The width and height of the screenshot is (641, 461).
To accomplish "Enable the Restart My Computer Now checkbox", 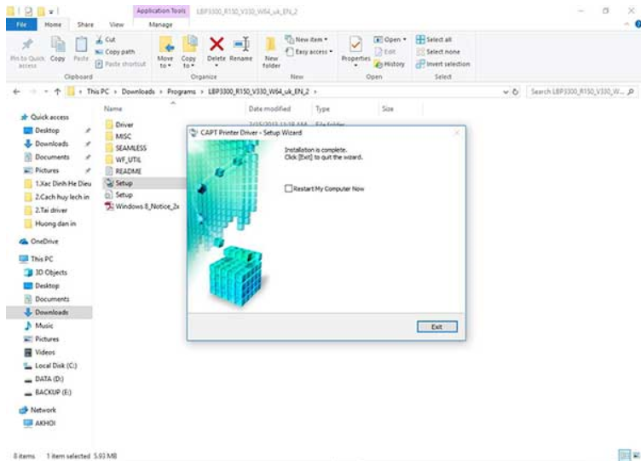I will 290,188.
